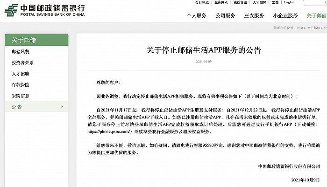Switch to 繁體 traditional Chinese version
Screen dimensions: 327x187
pos(276,2)
